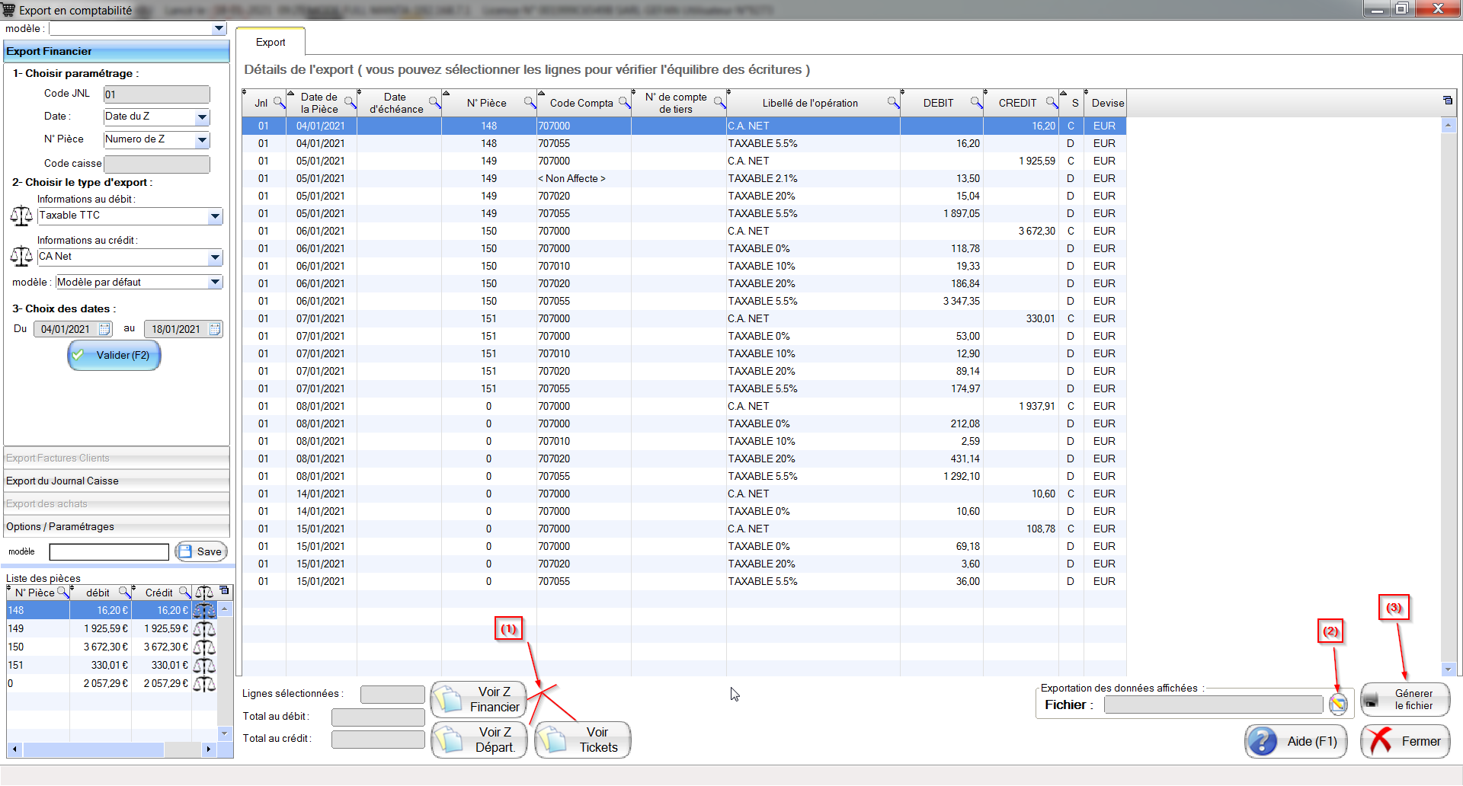Viewport: 1463px width, 786px height.
Task: Click the search icon in DEBIT column header
Action: point(975,103)
